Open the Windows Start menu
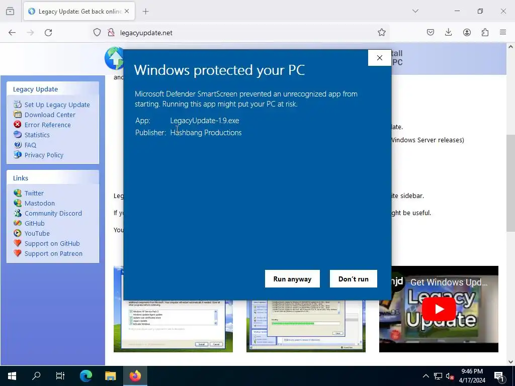 click(12, 376)
